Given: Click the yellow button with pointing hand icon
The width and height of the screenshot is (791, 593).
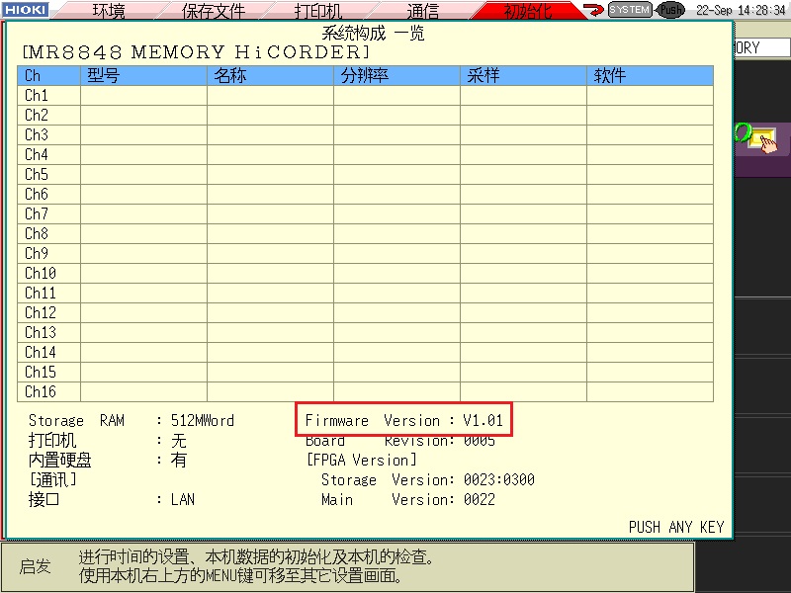Looking at the screenshot, I should [x=762, y=140].
